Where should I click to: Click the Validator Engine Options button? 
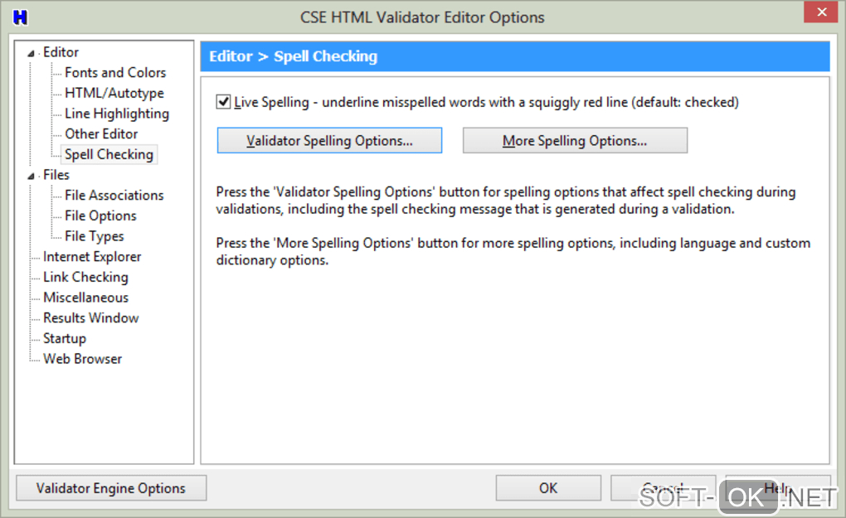[111, 488]
